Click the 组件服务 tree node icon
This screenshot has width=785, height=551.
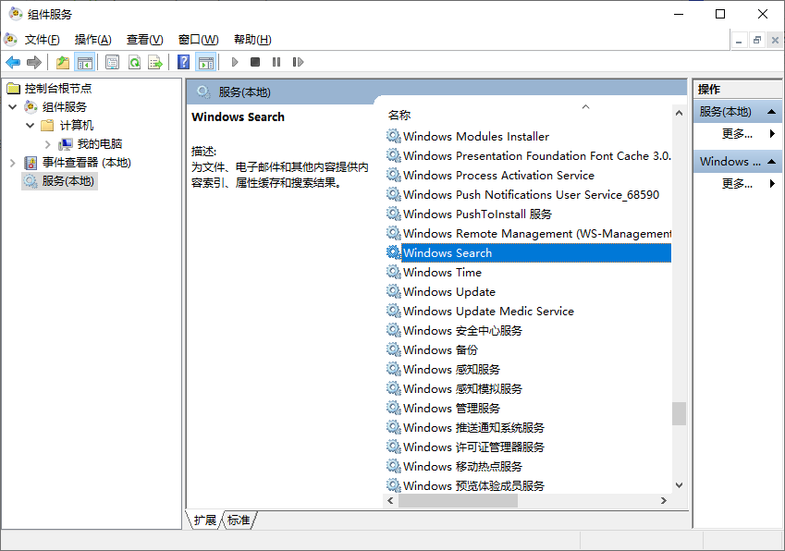click(31, 106)
